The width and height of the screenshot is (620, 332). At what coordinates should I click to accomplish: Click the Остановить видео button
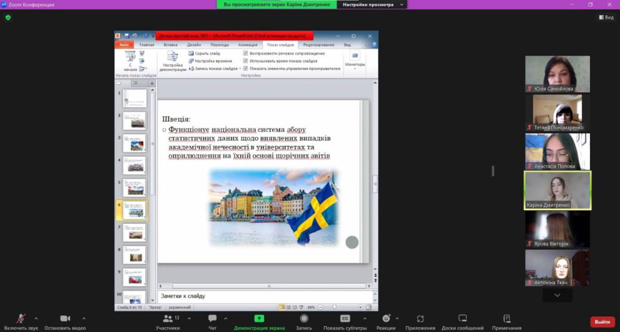pos(65,319)
